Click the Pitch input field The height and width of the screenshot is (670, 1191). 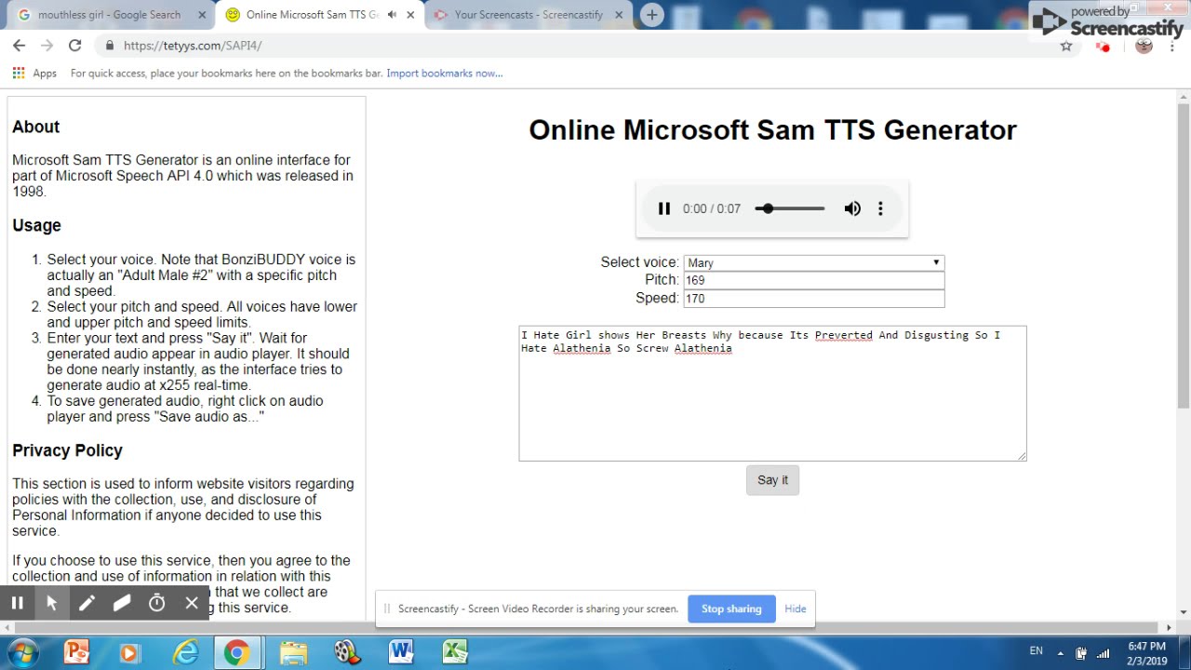[814, 280]
